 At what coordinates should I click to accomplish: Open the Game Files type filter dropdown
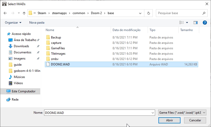[182, 113]
